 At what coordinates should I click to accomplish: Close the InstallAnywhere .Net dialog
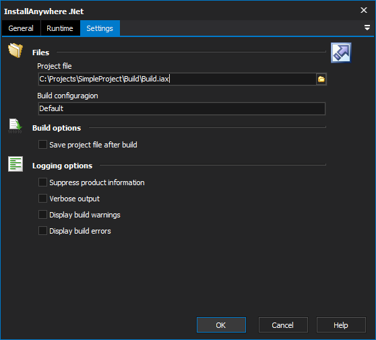pos(364,10)
